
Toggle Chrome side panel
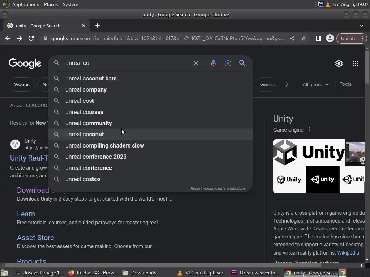[318, 38]
